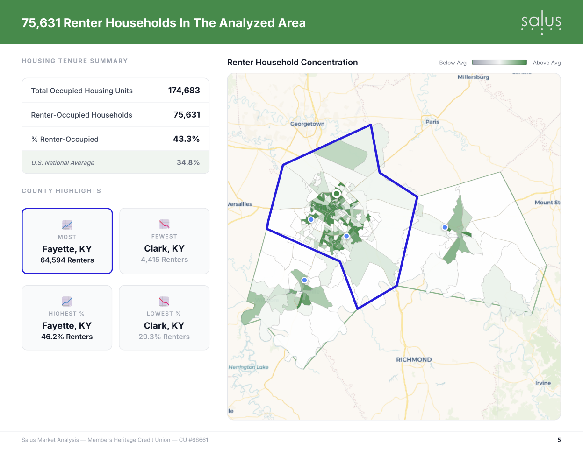Viewport: 583px width, 449px height.
Task: Click the Renter-Occupied Households row
Action: click(115, 115)
